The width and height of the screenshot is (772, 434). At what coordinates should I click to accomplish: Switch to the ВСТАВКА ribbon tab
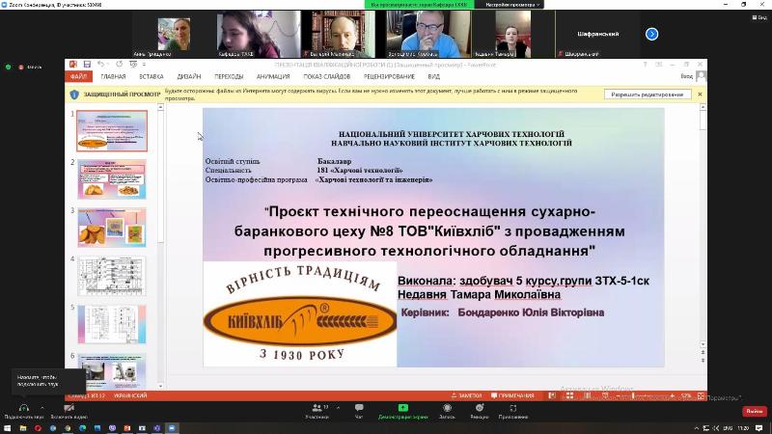pyautogui.click(x=152, y=77)
